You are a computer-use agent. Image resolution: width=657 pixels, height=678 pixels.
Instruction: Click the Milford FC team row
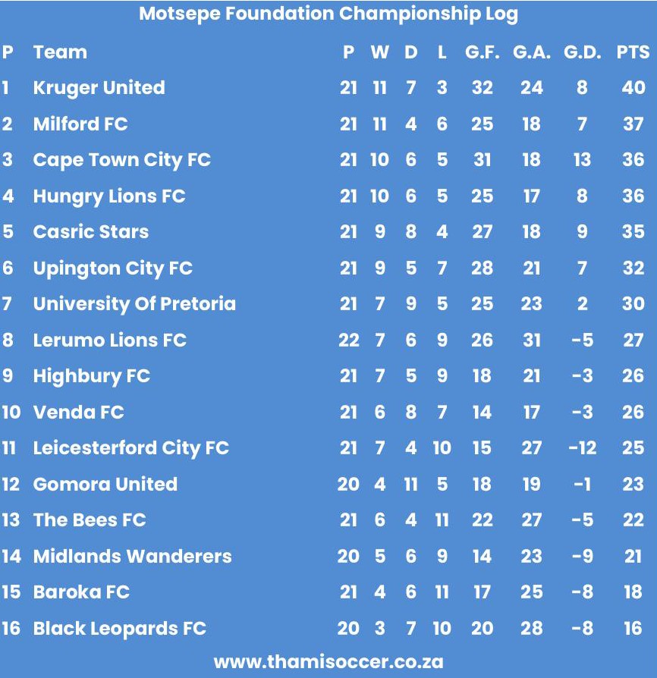80,124
